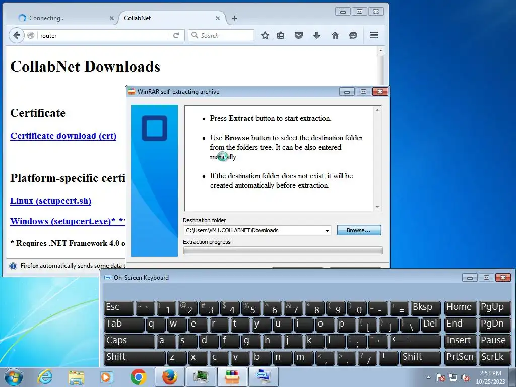The image size is (516, 387).
Task: Open the Windows Start menu
Action: pos(14,377)
